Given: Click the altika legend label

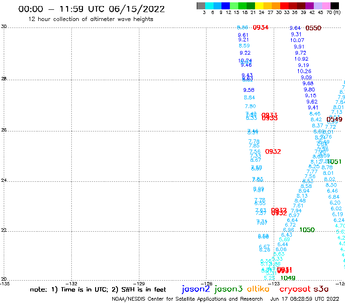Looking at the screenshot, I should (x=258, y=289).
